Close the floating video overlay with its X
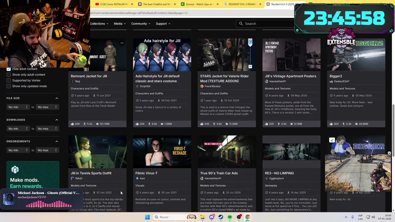 389,153
